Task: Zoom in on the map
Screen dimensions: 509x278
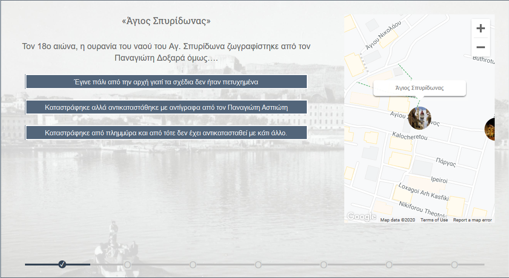Action: click(480, 28)
